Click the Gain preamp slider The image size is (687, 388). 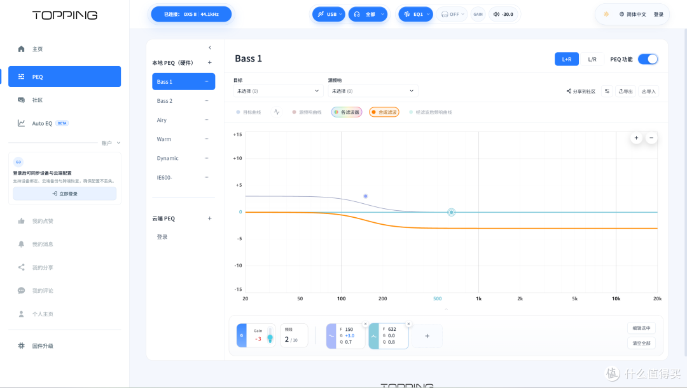[270, 335]
